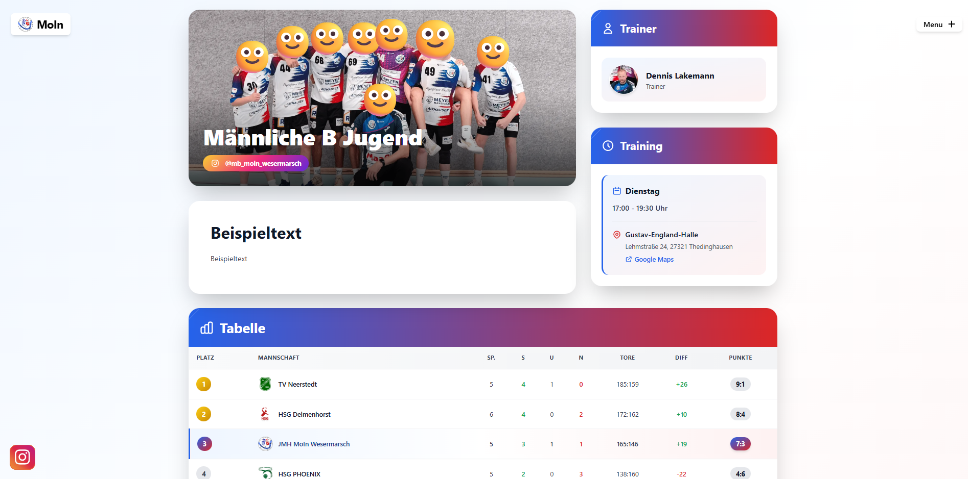The image size is (968, 479).
Task: Click the rank 1 gold badge
Action: [x=204, y=384]
